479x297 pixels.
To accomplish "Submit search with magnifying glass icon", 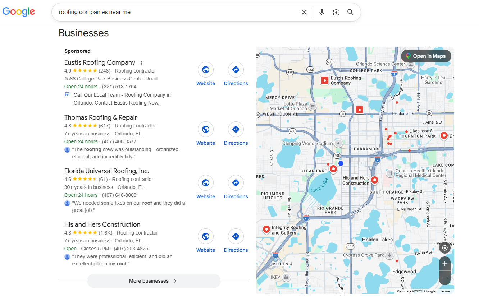I will (x=351, y=12).
